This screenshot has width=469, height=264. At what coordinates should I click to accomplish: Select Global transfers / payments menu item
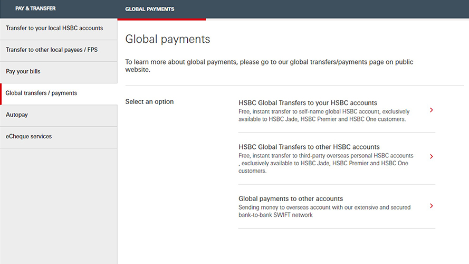[x=59, y=93]
